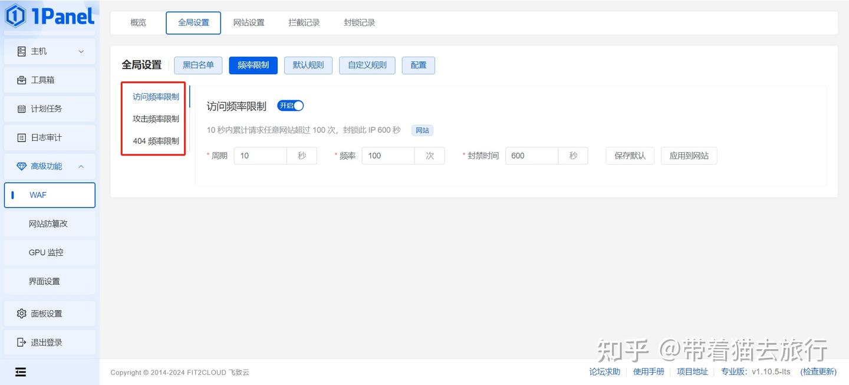Disable the 访问频率限制 开启 toggle
Screen dimensions: 849x385
[x=291, y=106]
